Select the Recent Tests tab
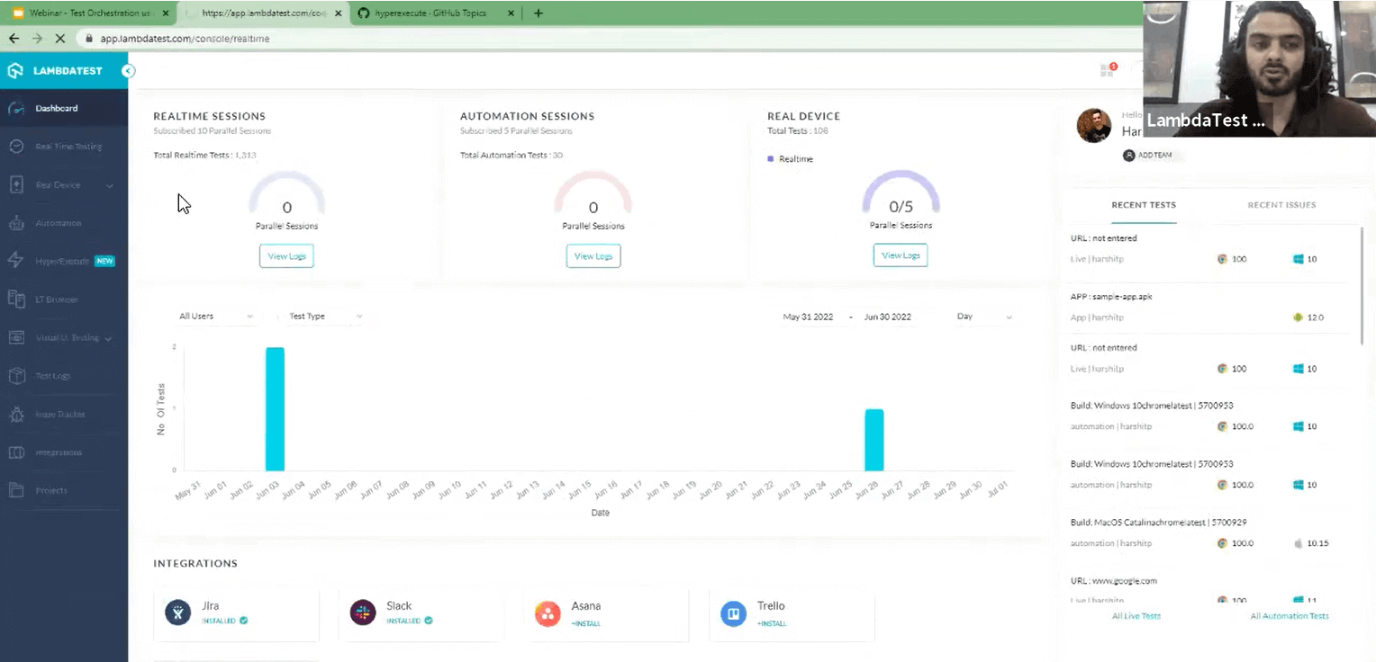1376x662 pixels. (1144, 204)
